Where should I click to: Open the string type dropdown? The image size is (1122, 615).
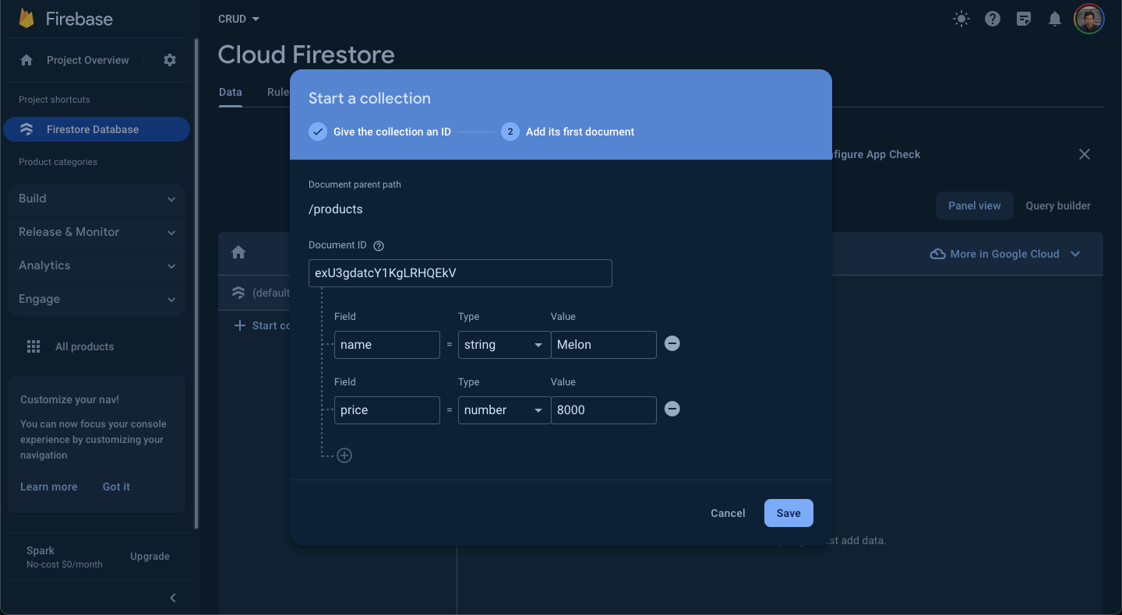coord(503,344)
